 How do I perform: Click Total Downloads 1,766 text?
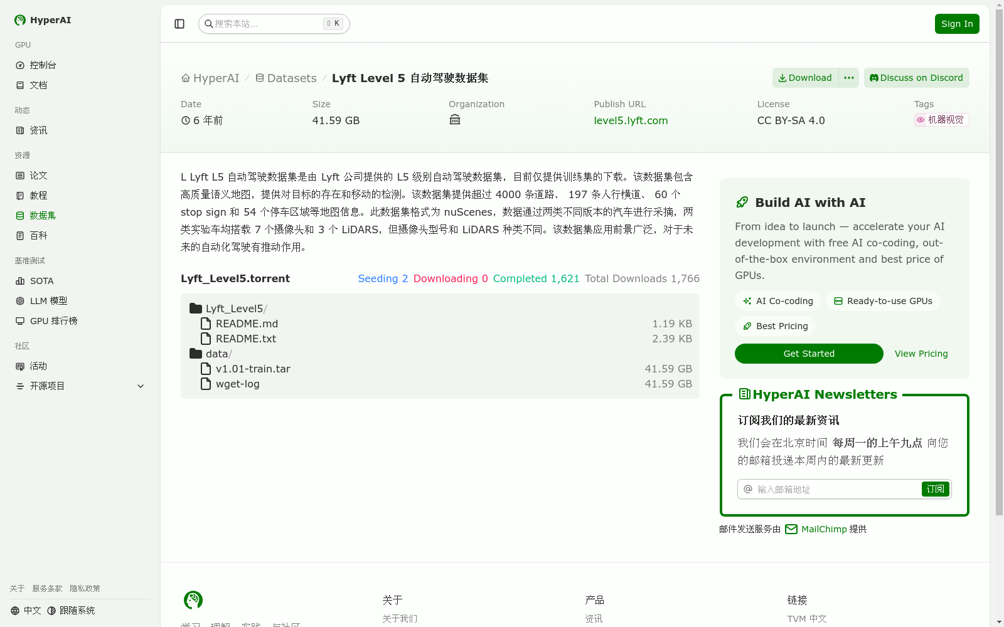click(x=642, y=278)
